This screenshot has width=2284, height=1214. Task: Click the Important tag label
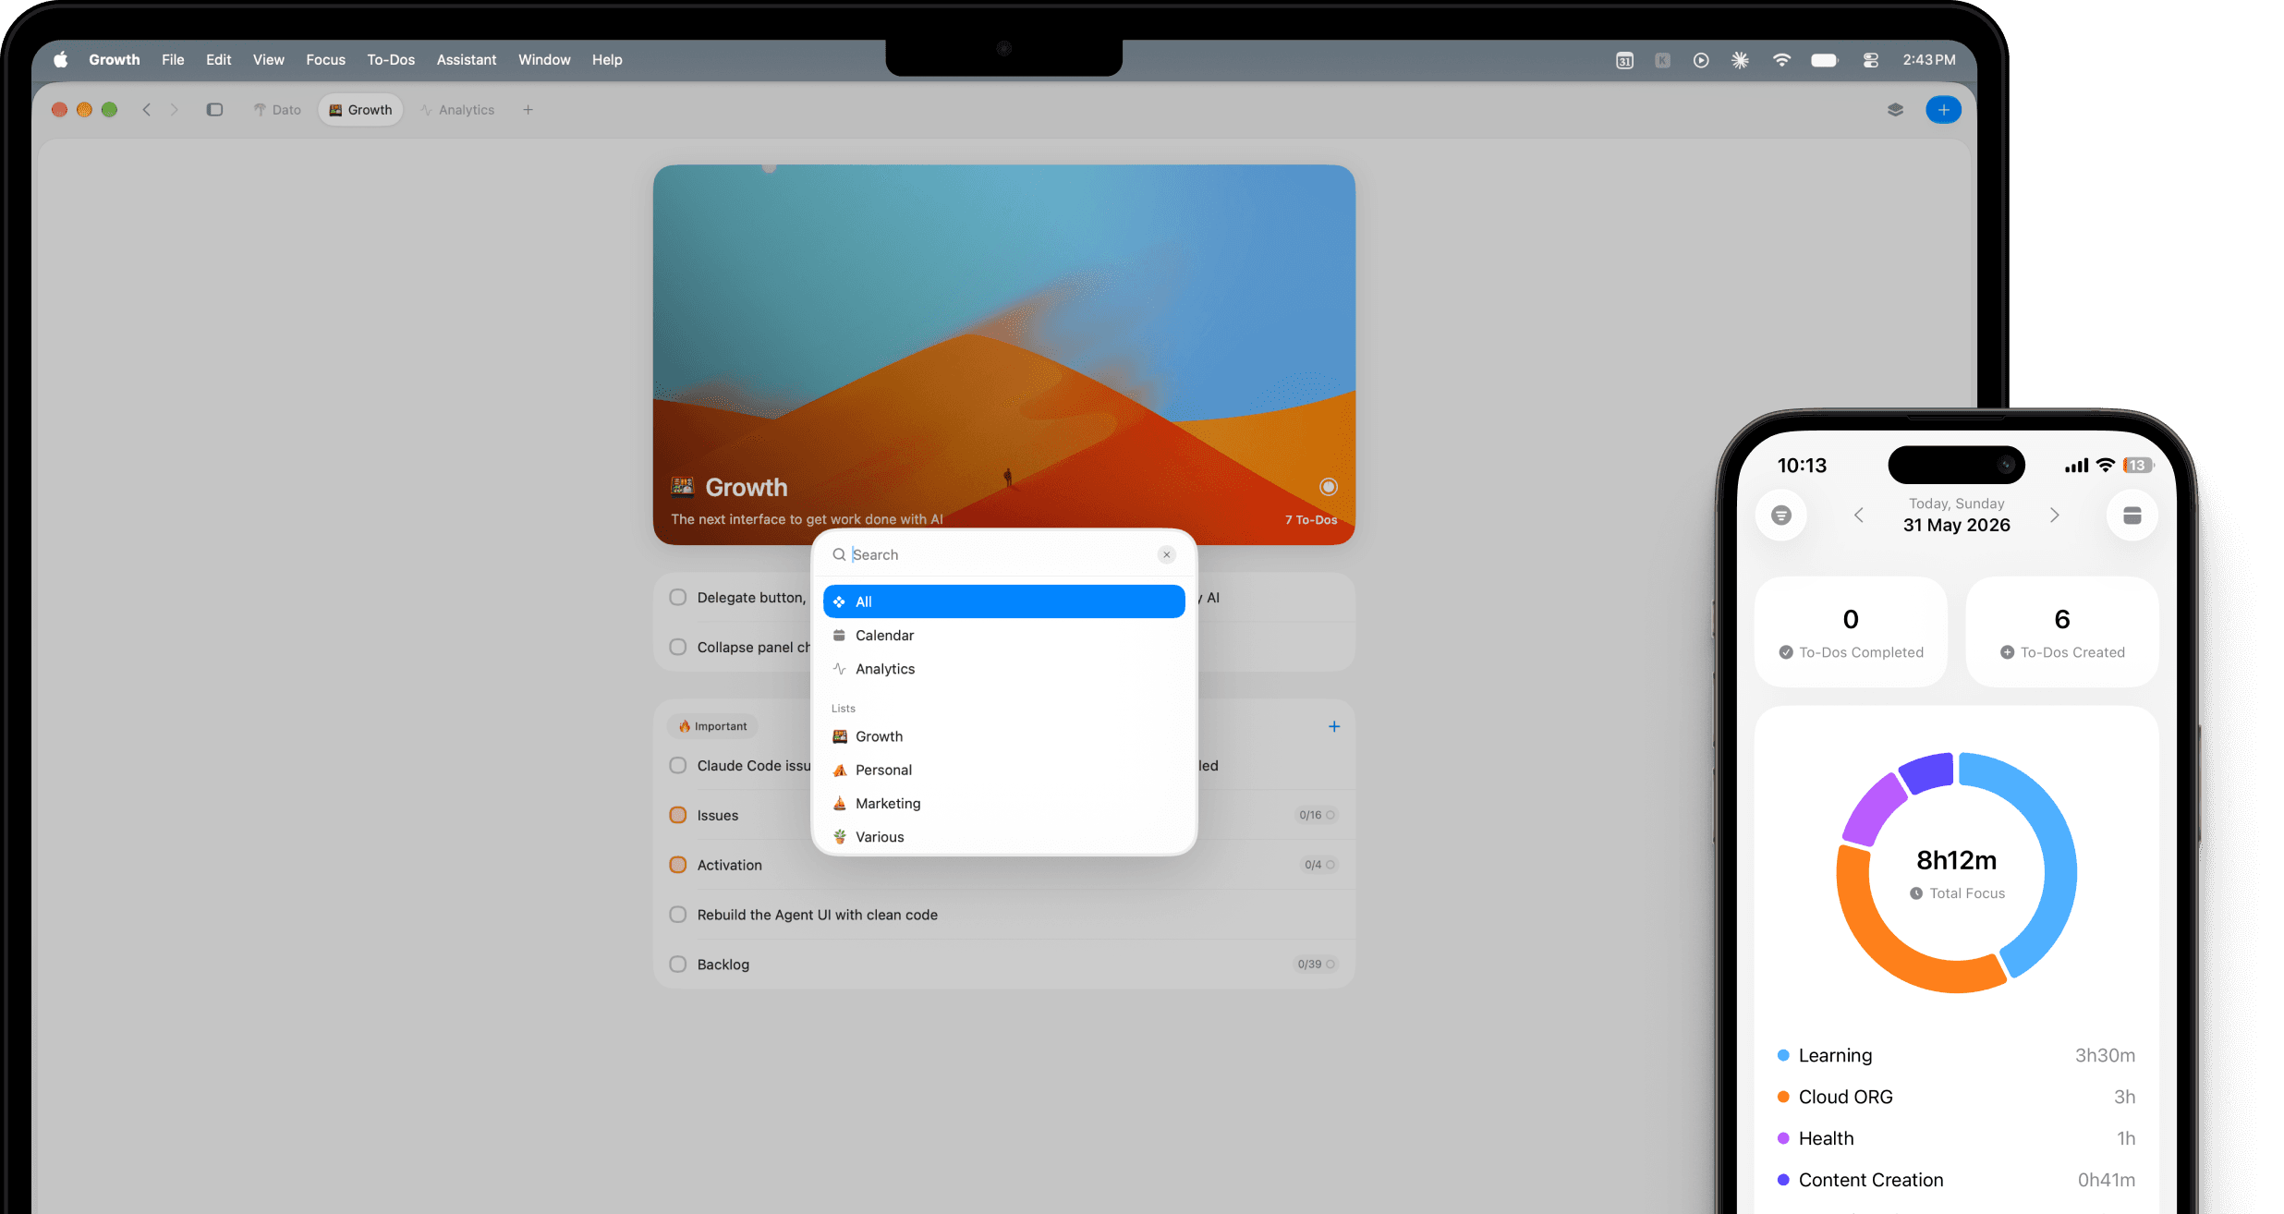712,726
